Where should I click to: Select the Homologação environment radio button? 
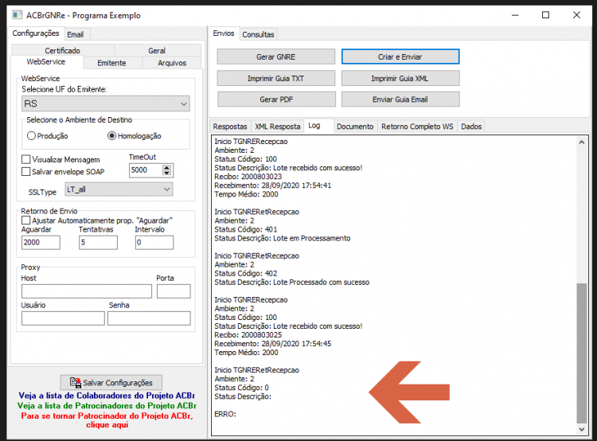[111, 136]
